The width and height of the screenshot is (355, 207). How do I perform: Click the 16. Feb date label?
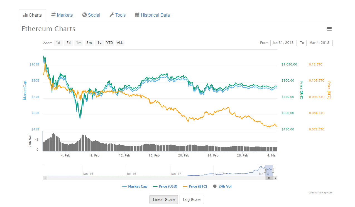(154, 155)
